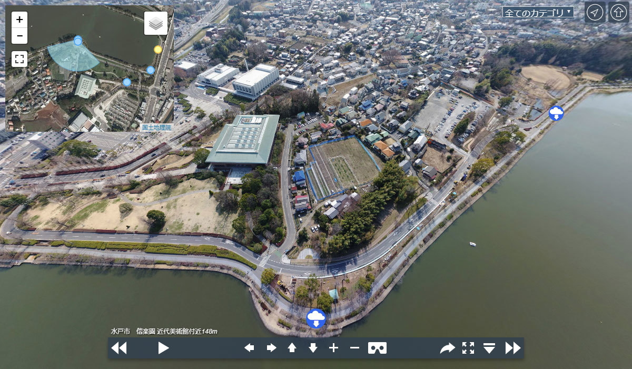
Task: Expand the mini-map to full screen
Action: point(19,59)
